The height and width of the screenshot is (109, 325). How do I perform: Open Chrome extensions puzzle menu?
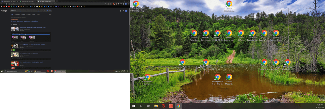(x=119, y=4)
